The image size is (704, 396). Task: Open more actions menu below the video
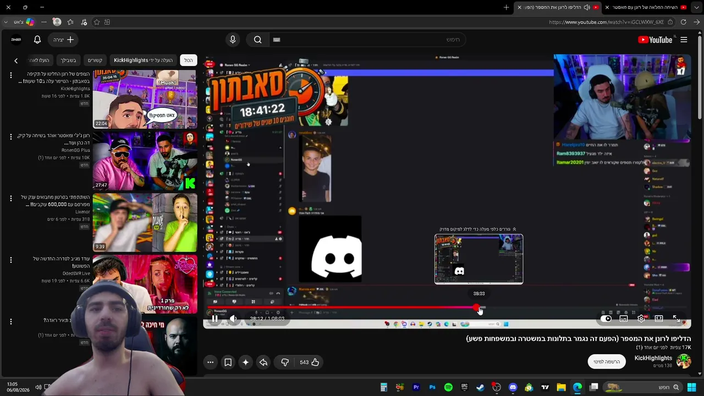tap(210, 362)
